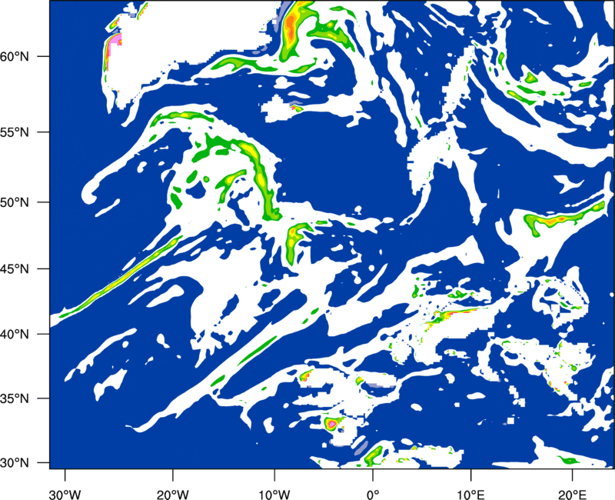Click the 30°N latitude label
The width and height of the screenshot is (615, 500).
click(15, 463)
